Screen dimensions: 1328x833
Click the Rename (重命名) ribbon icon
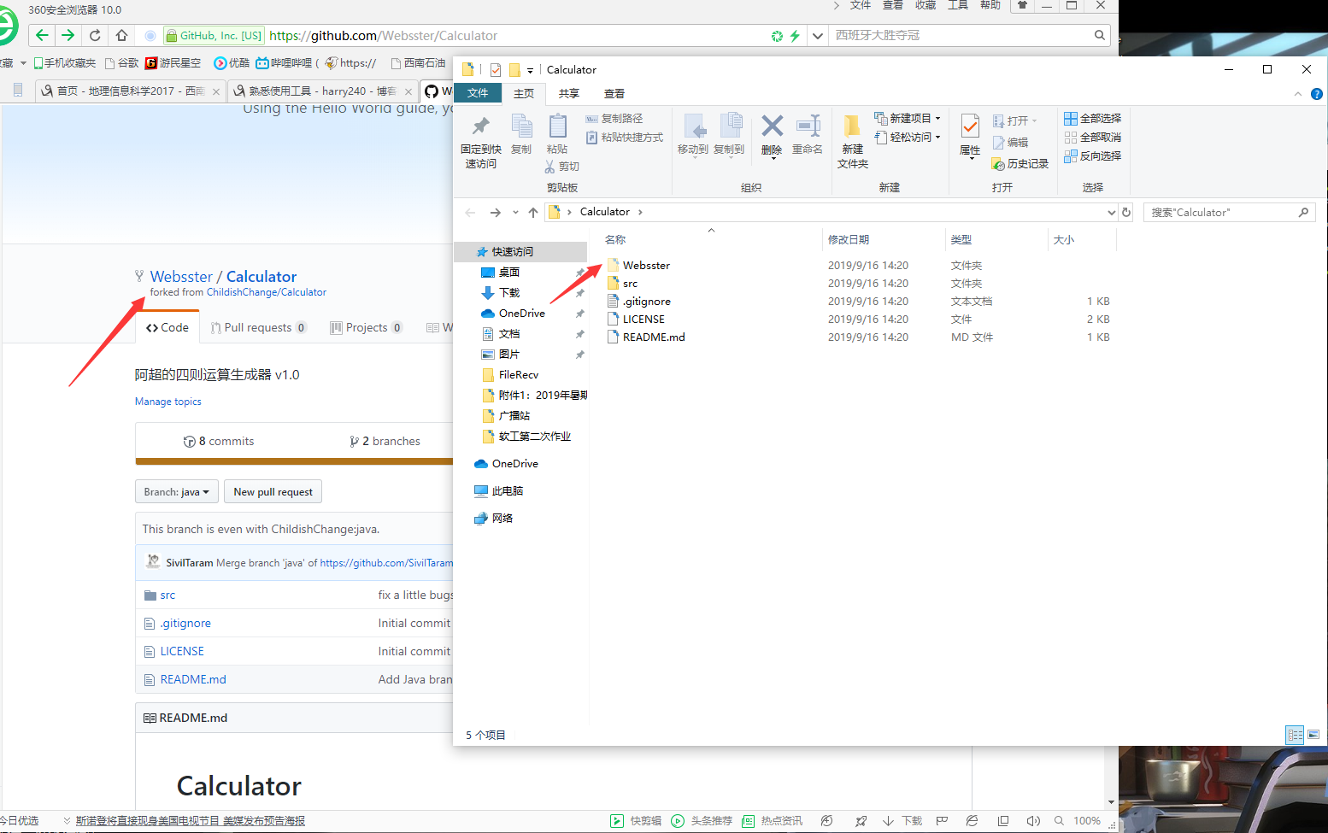808,134
